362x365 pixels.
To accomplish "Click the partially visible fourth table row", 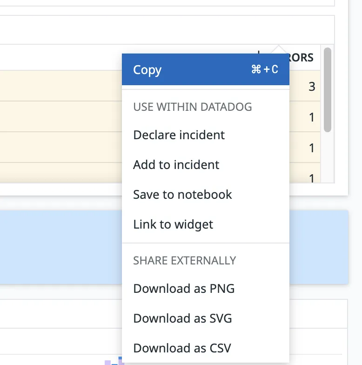I will 60,172.
